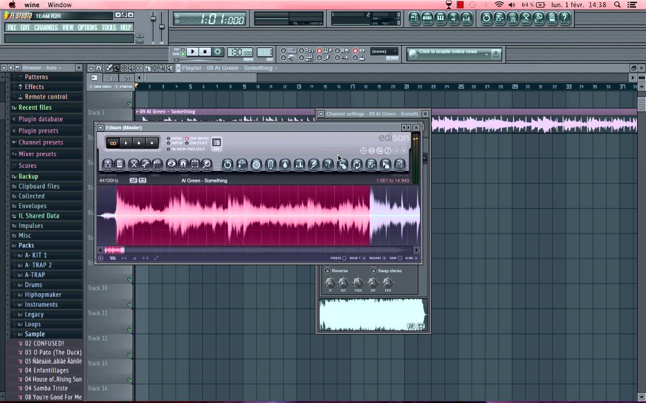This screenshot has height=403, width=646.
Task: Click Edison's eye view icon
Action: pos(172,165)
